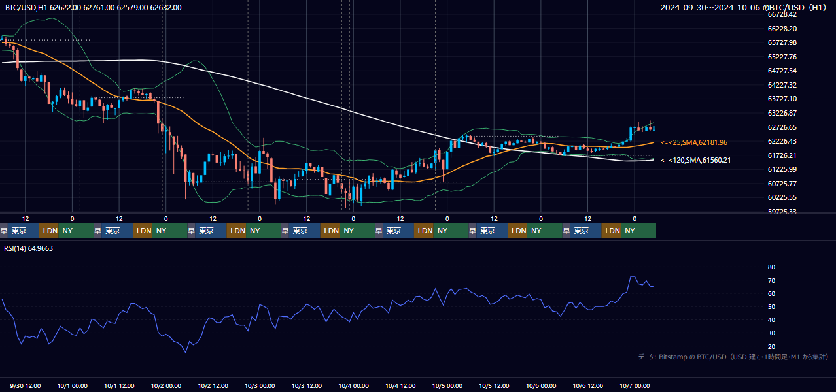Screen dimensions: 836x392
Task: Click the orange 25 SMA 62181.96 label
Action: 693,142
